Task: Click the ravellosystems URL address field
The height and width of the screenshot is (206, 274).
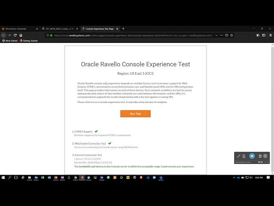Action: click(133, 35)
